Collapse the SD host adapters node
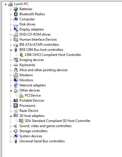This screenshot has height=157, width=122. 11,116
